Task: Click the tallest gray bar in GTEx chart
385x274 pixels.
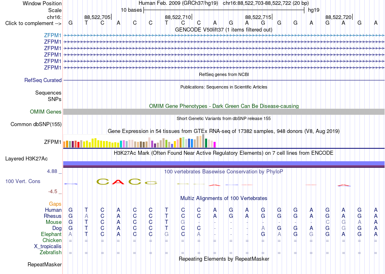Action: click(x=203, y=141)
